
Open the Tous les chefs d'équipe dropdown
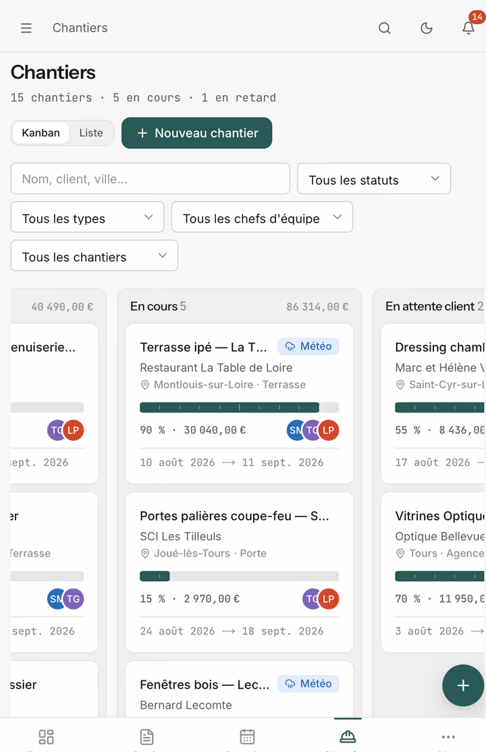[262, 217]
